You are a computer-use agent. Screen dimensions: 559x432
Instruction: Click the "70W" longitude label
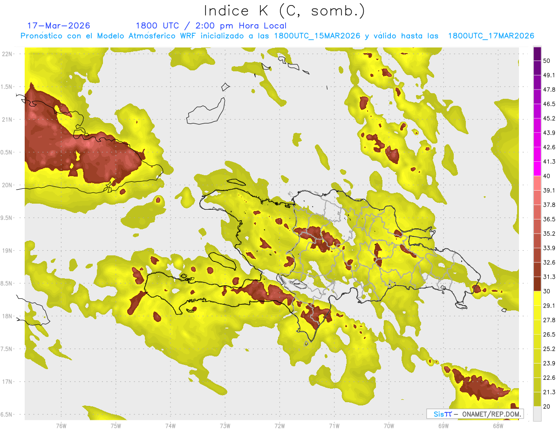389,425
